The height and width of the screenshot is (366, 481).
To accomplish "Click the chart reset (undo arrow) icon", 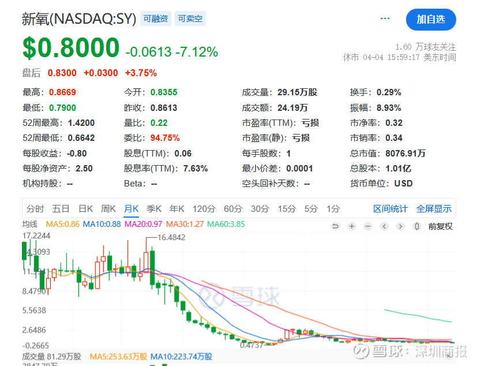I will tap(335, 227).
